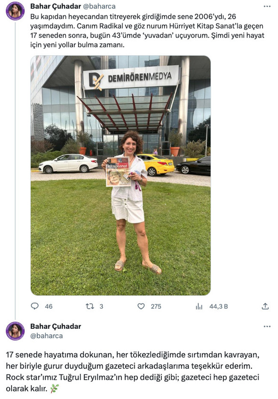Open the Demirören Medya photo
Viewport: 278px width, 399px height.
(x=121, y=176)
